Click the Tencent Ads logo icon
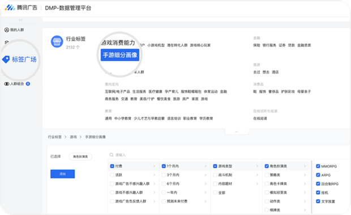 (x=10, y=7)
